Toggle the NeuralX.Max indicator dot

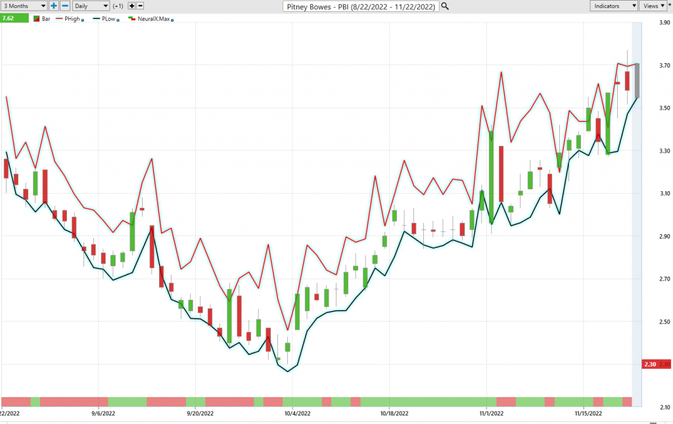(x=172, y=20)
